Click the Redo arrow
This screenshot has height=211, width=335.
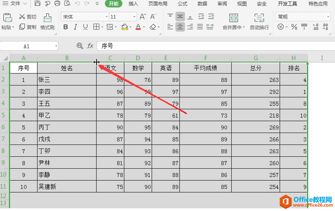pos(87,3)
